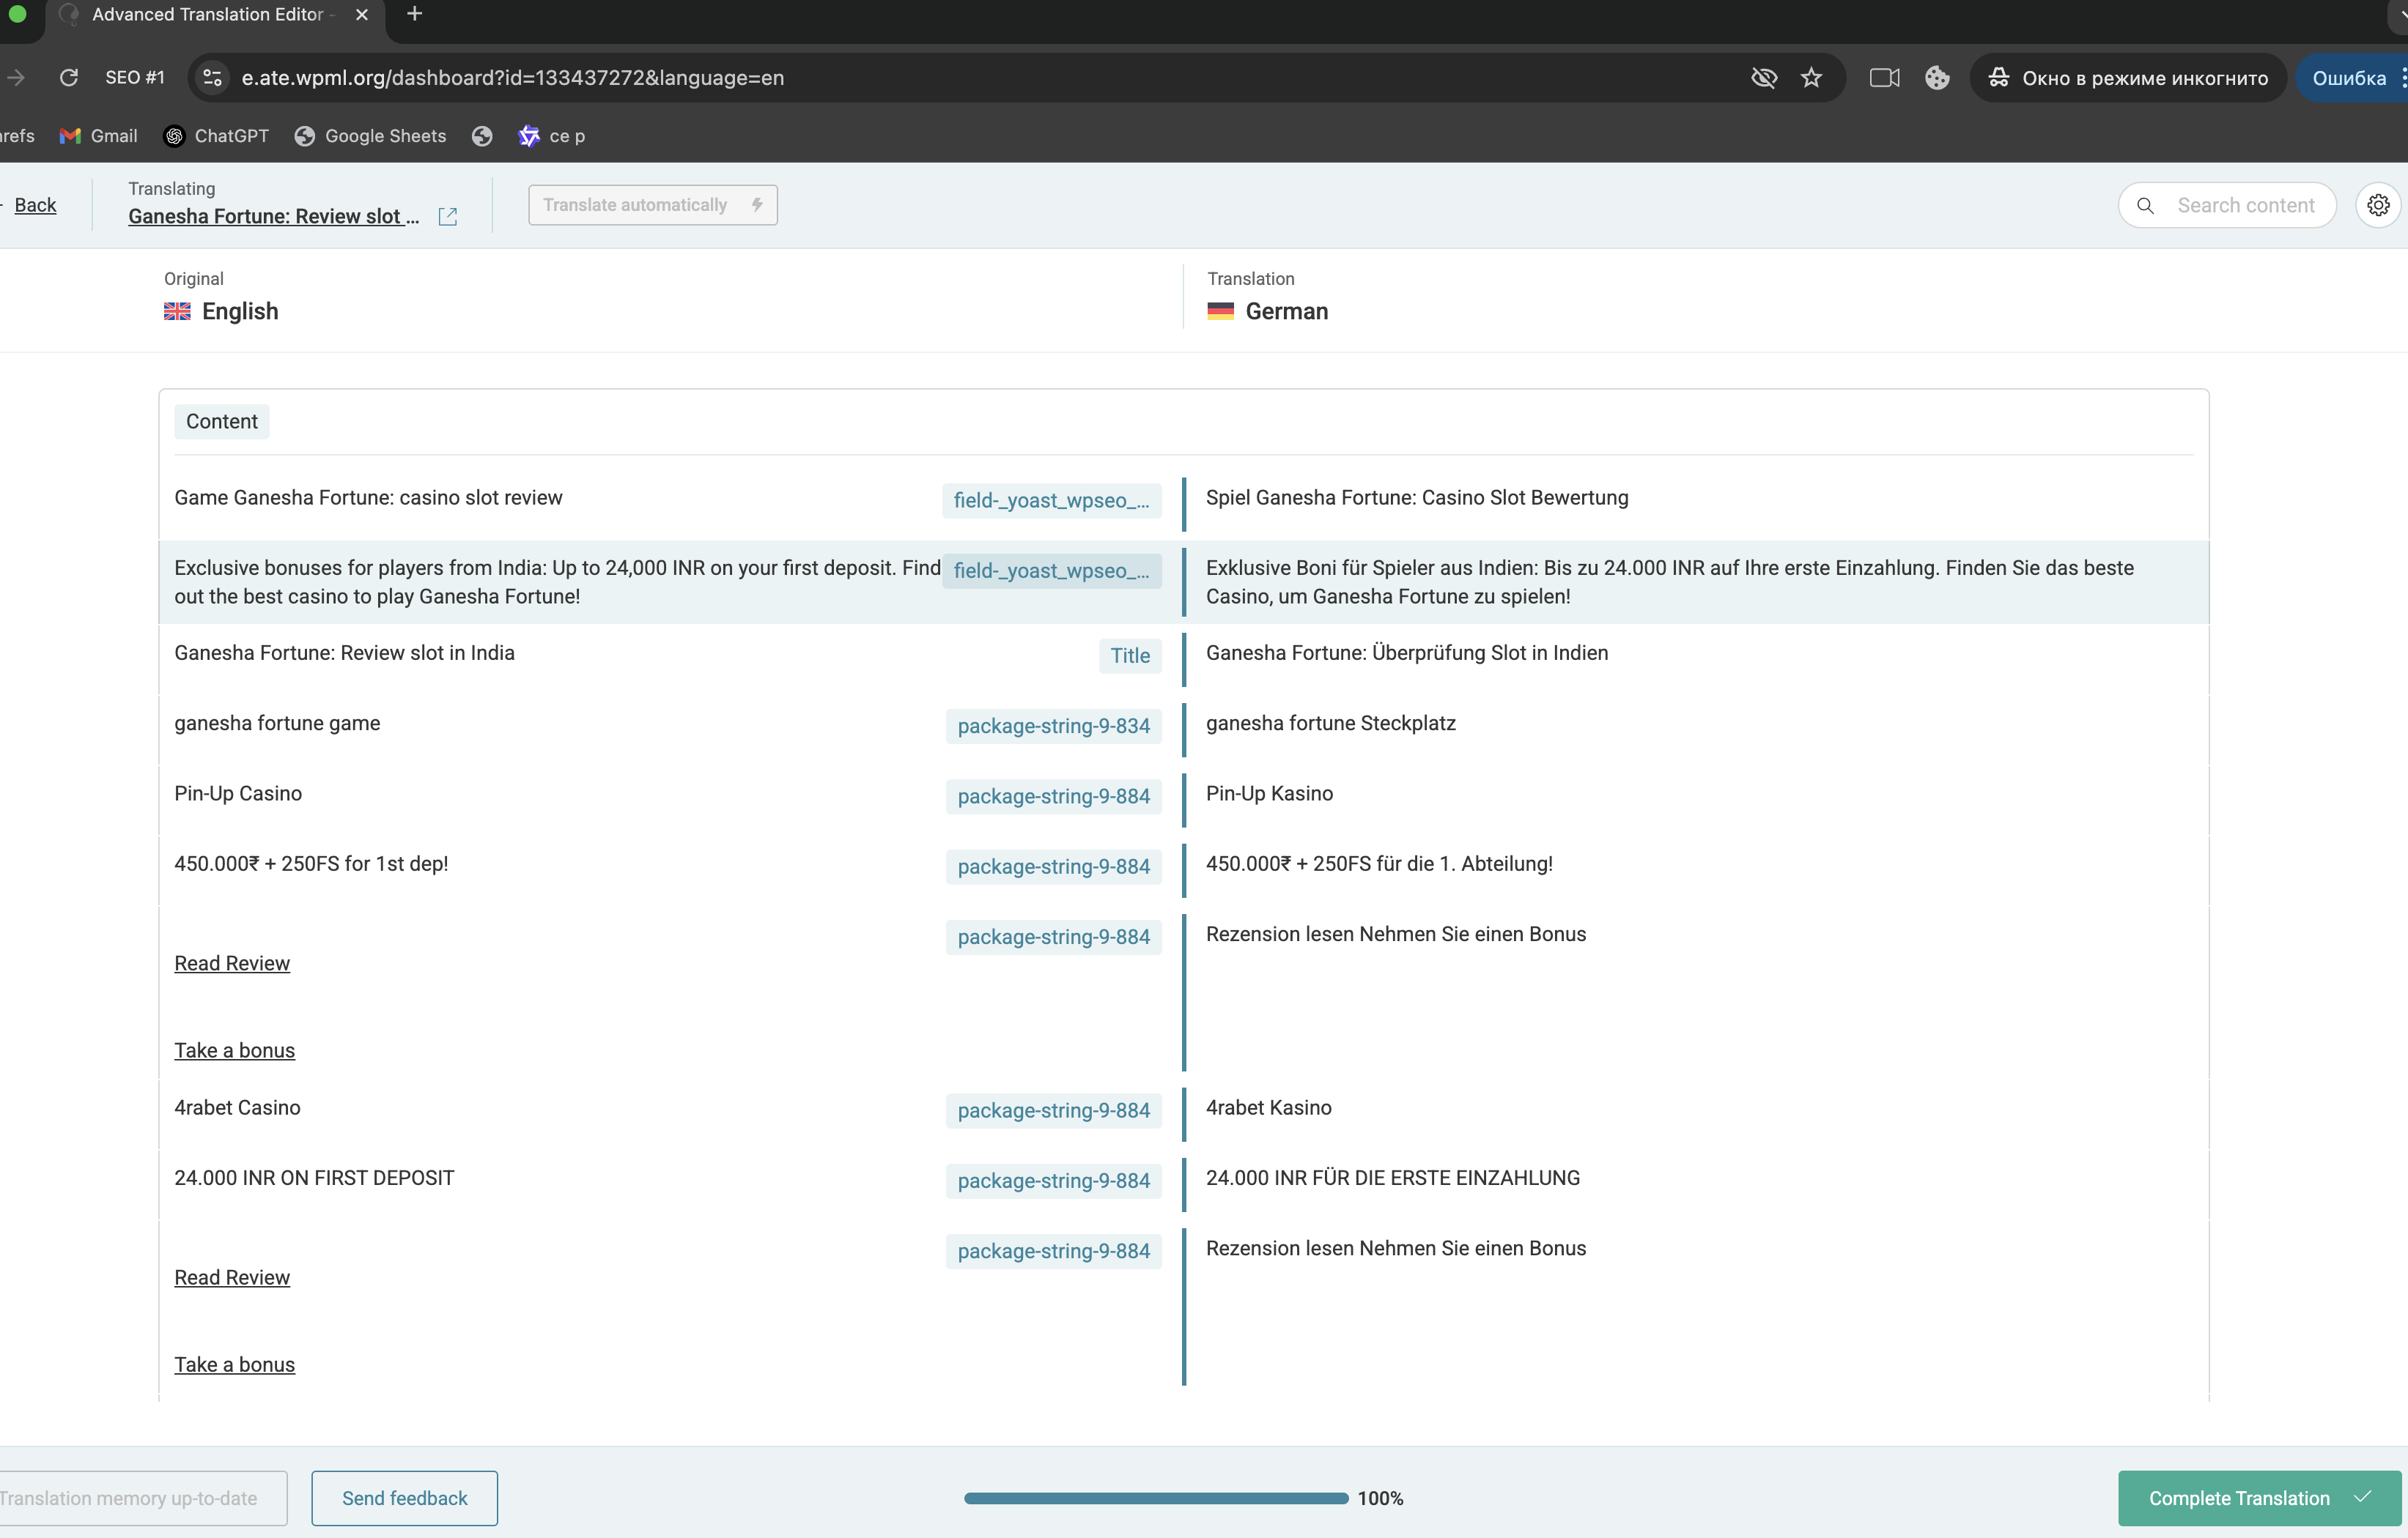Click the address bar URL
The width and height of the screenshot is (2408, 1538).
512,78
